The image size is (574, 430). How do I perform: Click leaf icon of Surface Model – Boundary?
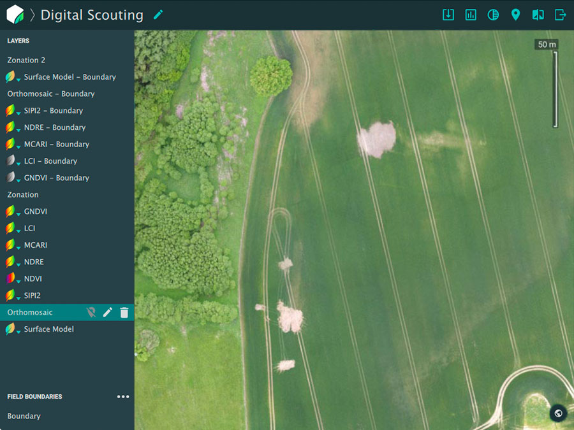pyautogui.click(x=10, y=76)
